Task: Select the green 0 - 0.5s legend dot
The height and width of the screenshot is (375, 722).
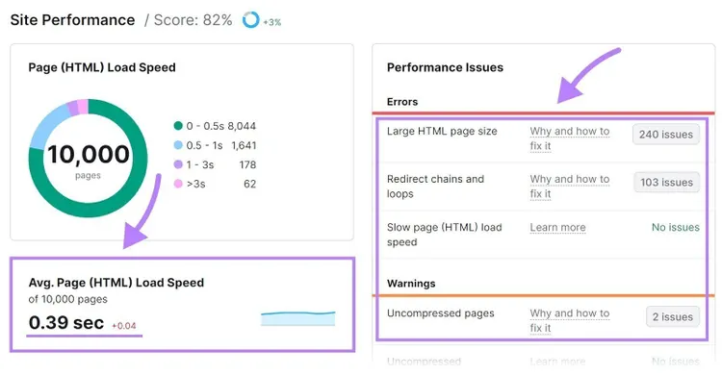Action: click(x=178, y=126)
